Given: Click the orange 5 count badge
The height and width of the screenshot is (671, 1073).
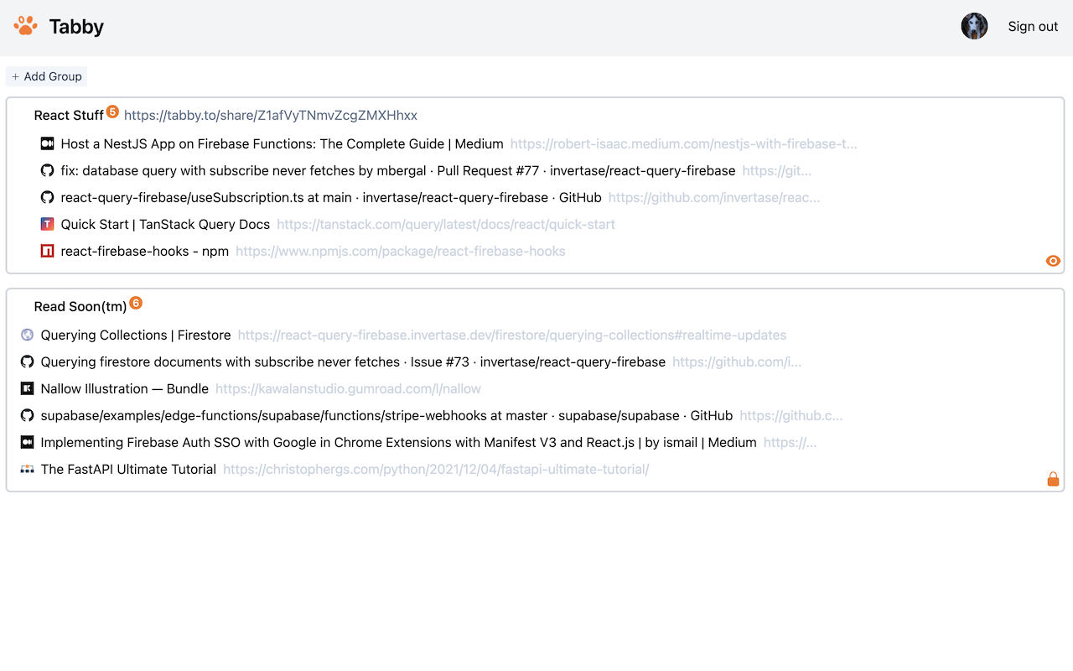Looking at the screenshot, I should point(112,112).
